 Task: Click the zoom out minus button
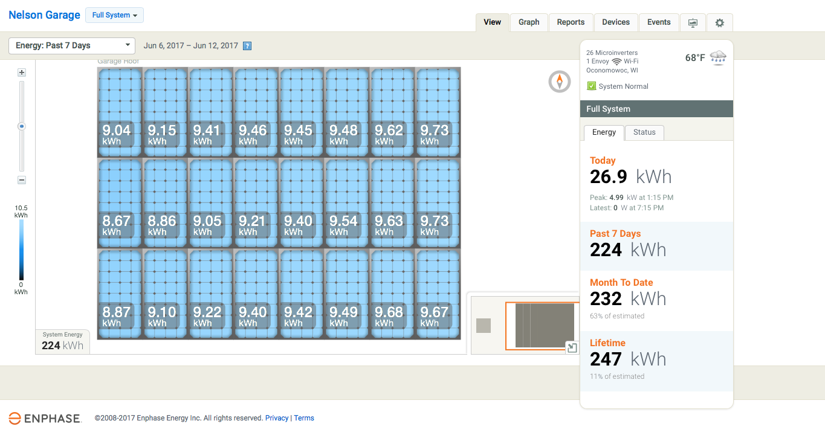[22, 180]
